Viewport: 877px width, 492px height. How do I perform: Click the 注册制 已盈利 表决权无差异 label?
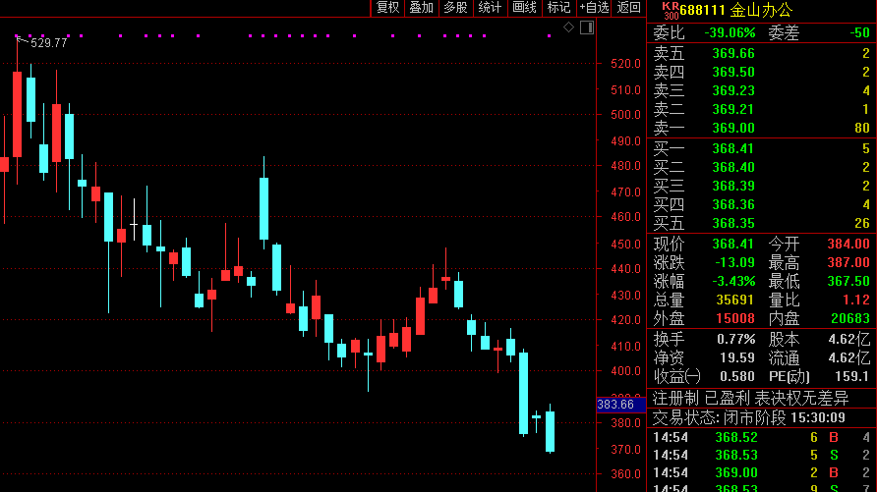click(x=750, y=398)
